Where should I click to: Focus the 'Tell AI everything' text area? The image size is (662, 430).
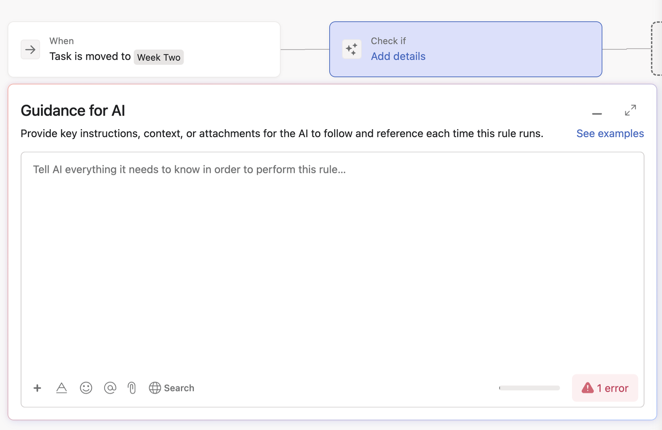[332, 265]
